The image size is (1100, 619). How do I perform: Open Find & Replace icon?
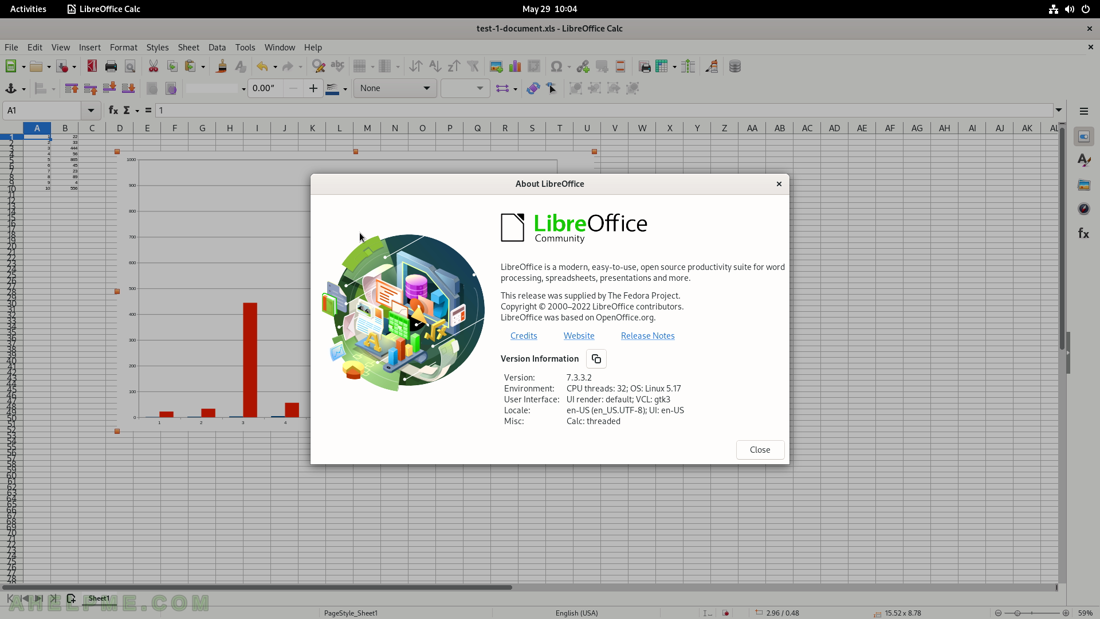coord(319,66)
